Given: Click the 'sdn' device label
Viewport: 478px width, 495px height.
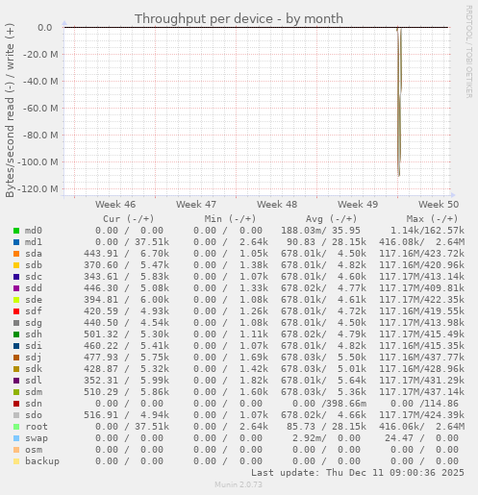Looking at the screenshot, I should pyautogui.click(x=34, y=404).
